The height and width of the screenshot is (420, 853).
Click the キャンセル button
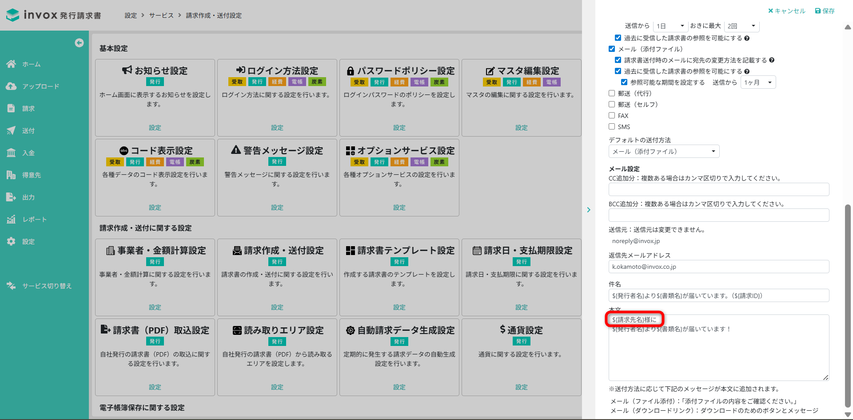786,11
